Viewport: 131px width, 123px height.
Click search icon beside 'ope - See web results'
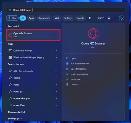[10, 71]
